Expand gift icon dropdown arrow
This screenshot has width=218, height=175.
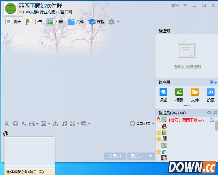(x=37, y=124)
